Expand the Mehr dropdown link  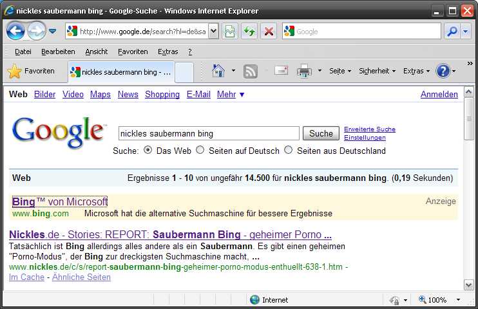231,95
